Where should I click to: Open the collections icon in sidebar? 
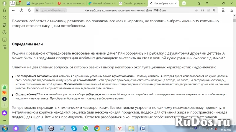pyautogui.click(x=4, y=25)
